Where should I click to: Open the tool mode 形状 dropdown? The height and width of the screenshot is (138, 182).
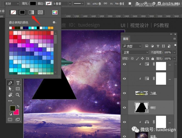pyautogui.click(x=11, y=4)
